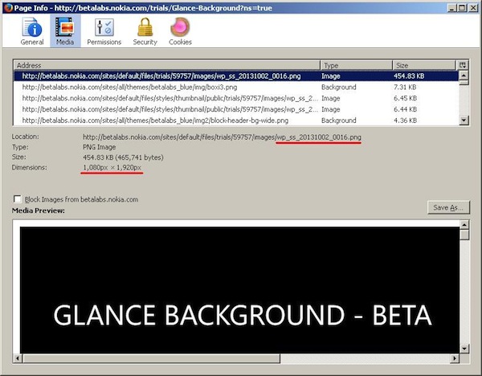This screenshot has width=482, height=376.
Task: Click media list scroll down arrow
Action: [x=464, y=120]
